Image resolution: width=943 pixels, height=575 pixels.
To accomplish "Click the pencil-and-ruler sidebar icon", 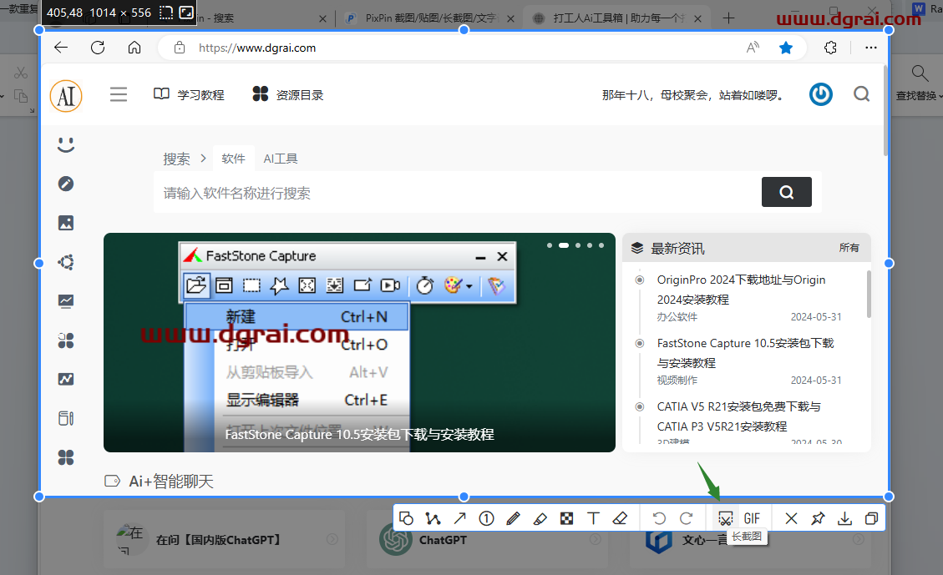I will point(66,418).
